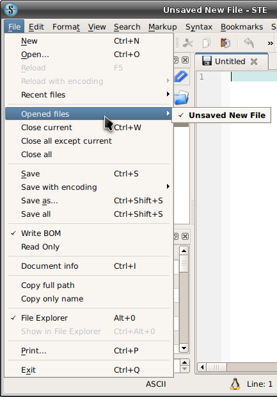Open the Format menu
Screen dimensions: 277x397
point(66,26)
